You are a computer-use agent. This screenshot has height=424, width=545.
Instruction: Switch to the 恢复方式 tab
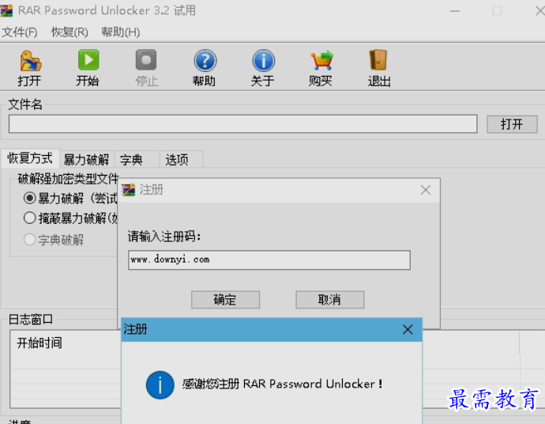pos(30,158)
